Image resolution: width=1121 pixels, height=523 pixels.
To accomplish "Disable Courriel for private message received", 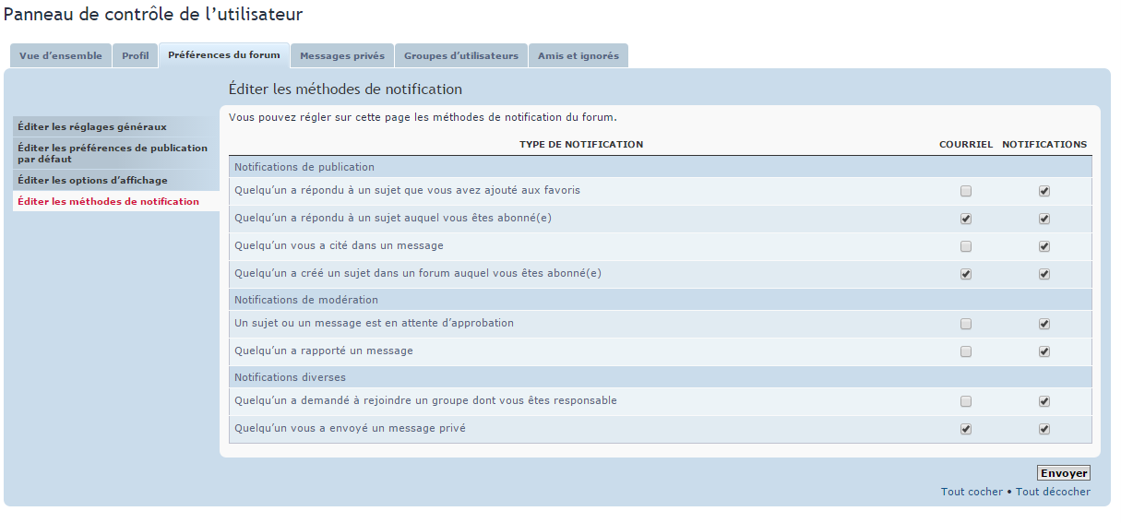I will (966, 430).
